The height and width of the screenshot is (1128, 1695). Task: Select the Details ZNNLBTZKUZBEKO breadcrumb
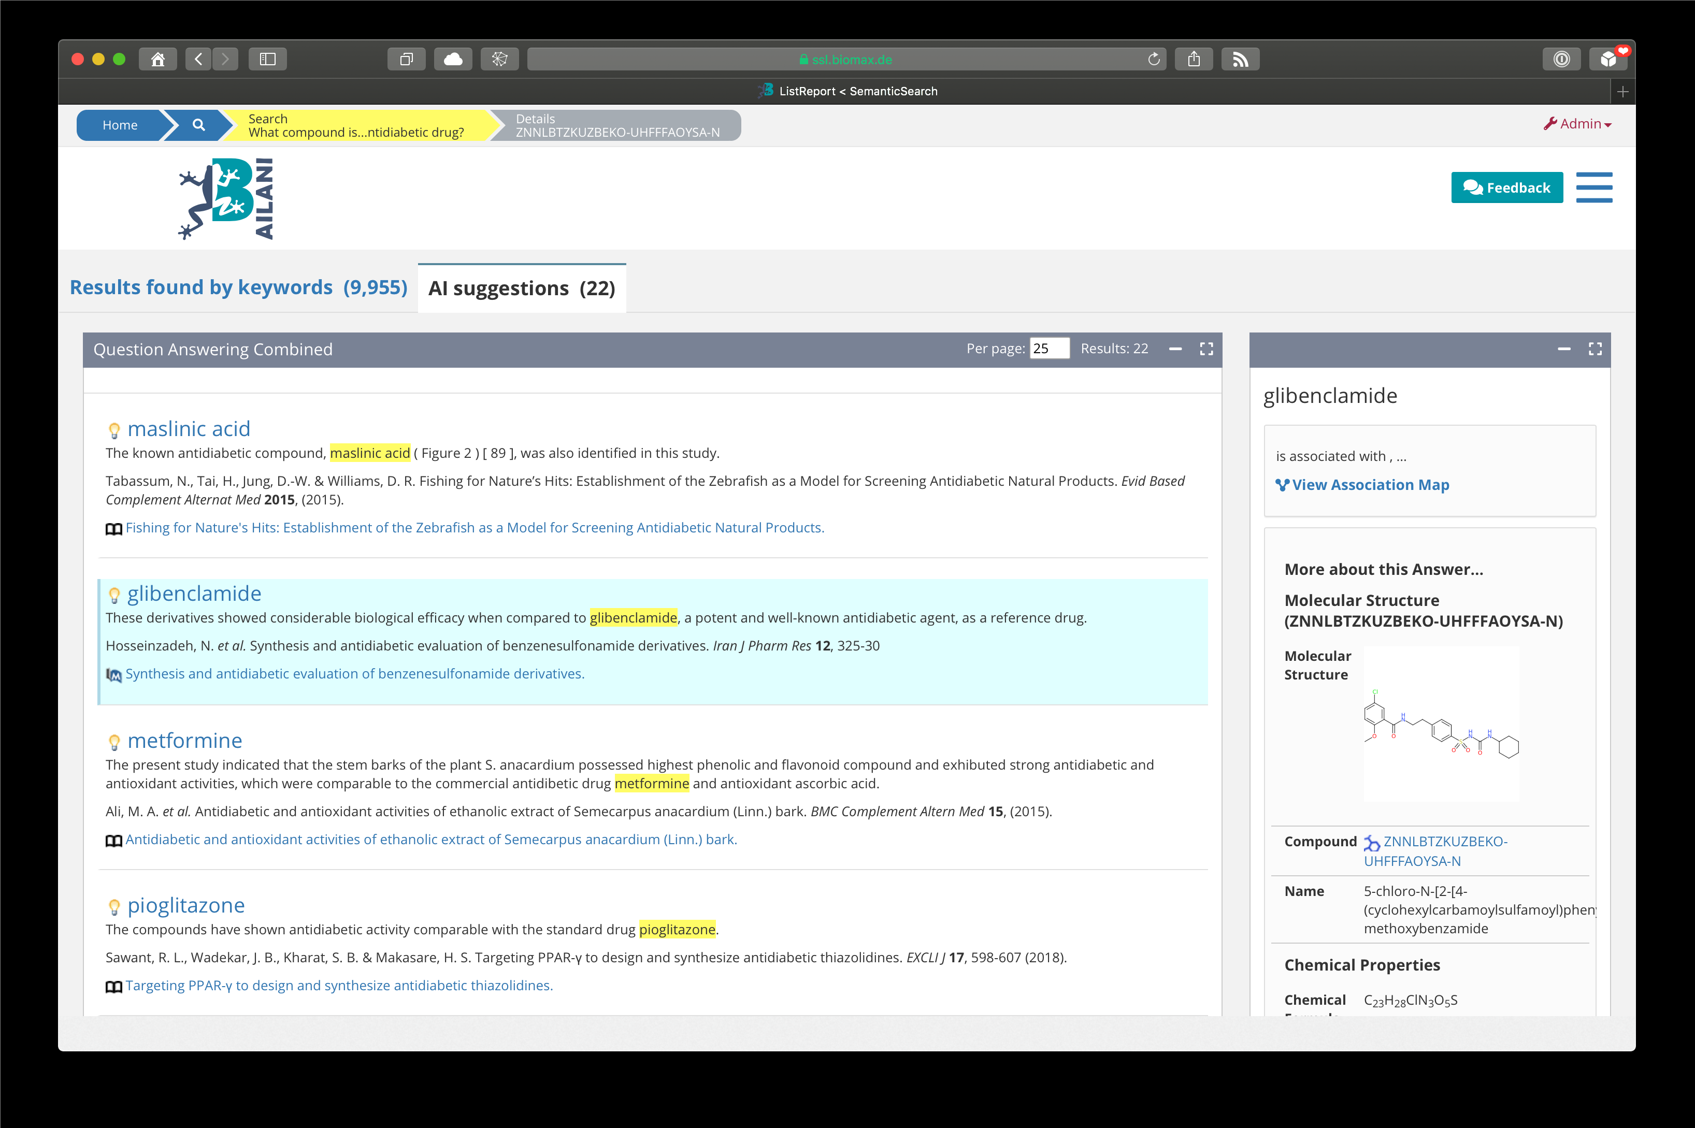click(x=617, y=125)
